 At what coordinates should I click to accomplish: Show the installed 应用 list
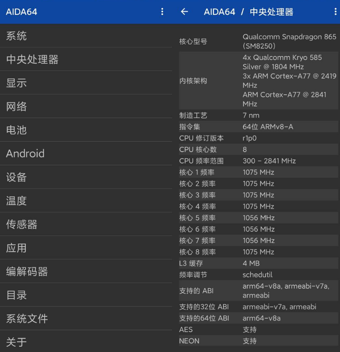[86, 248]
